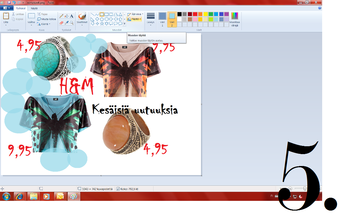
Task: Click the Kopioi copy button
Action: point(17,19)
